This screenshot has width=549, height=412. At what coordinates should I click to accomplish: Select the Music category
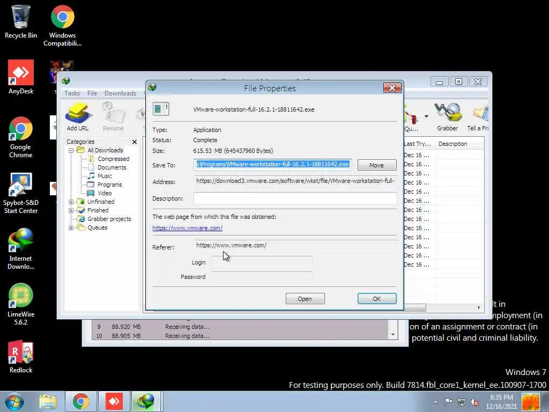coord(105,176)
